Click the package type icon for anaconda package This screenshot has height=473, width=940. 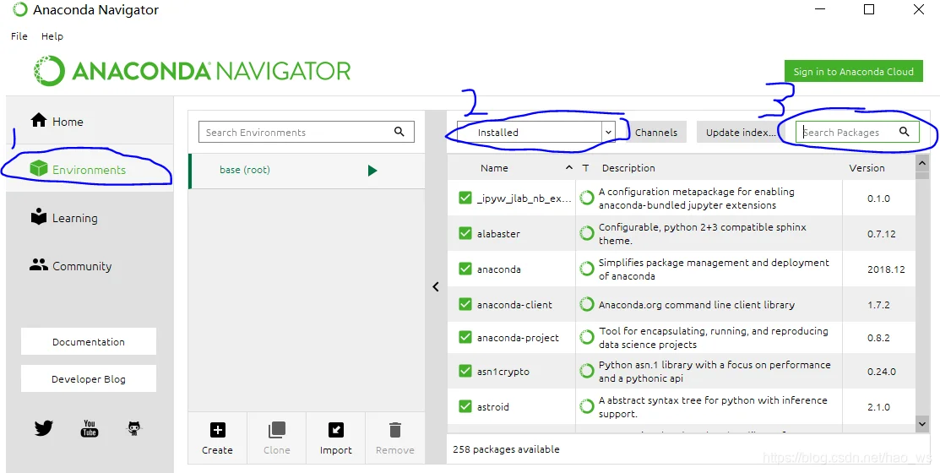click(x=587, y=269)
